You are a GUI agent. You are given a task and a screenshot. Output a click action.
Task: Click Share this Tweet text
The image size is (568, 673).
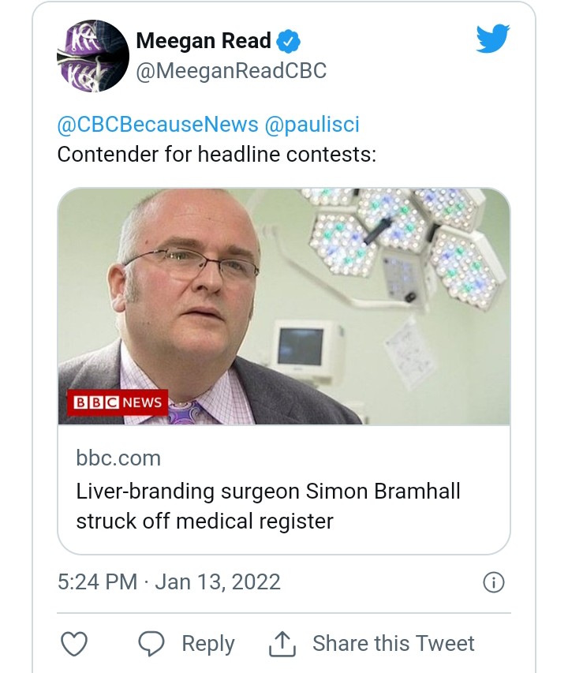point(393,644)
